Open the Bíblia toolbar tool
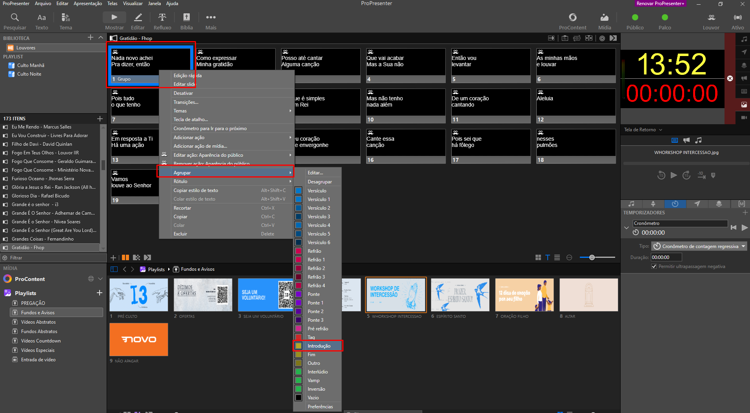The width and height of the screenshot is (750, 413). coord(187,22)
